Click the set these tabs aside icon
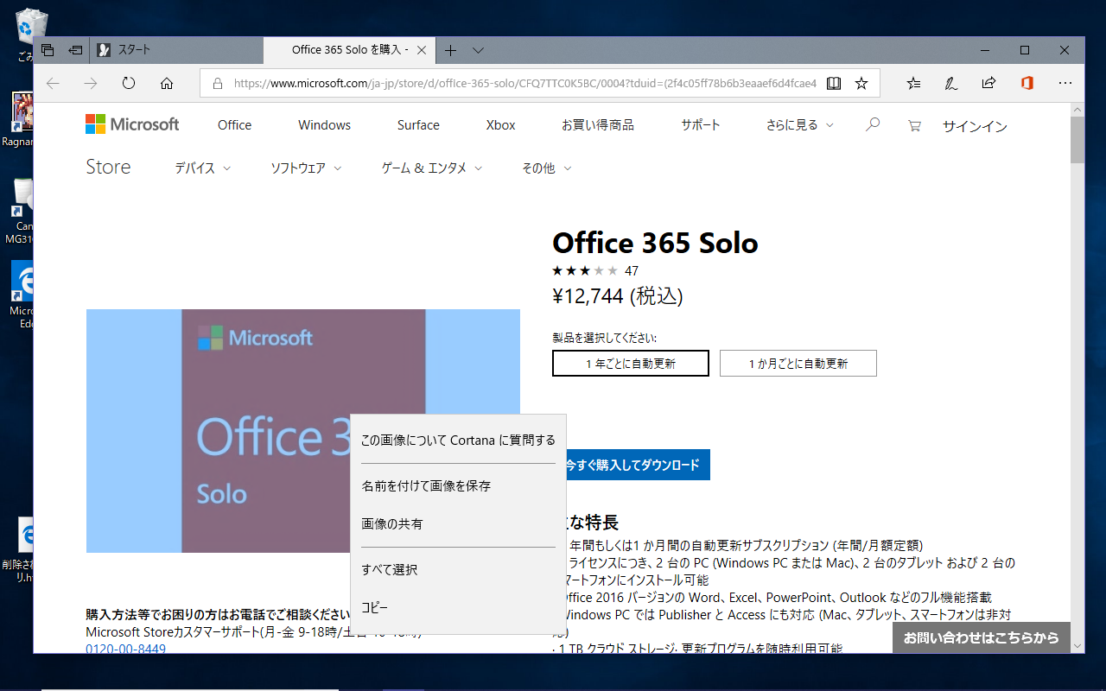 click(76, 50)
